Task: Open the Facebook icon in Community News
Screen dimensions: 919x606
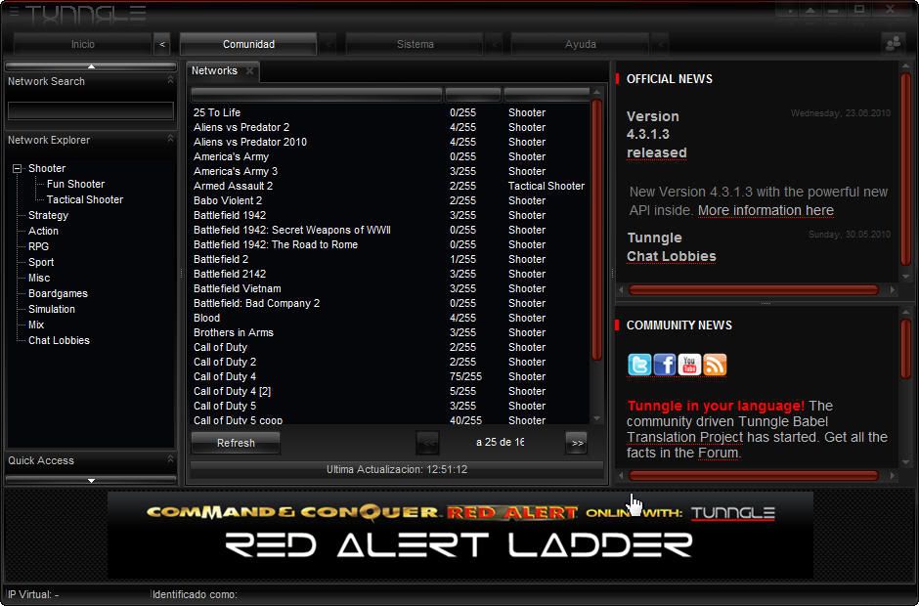Action: pyautogui.click(x=664, y=365)
